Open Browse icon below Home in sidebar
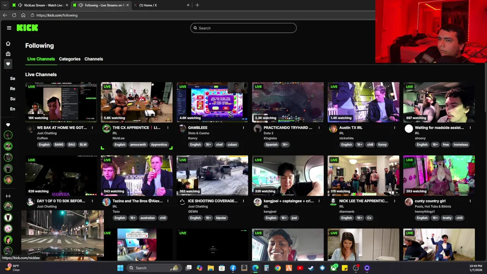Viewport: 487px width, 274px height. point(8,54)
